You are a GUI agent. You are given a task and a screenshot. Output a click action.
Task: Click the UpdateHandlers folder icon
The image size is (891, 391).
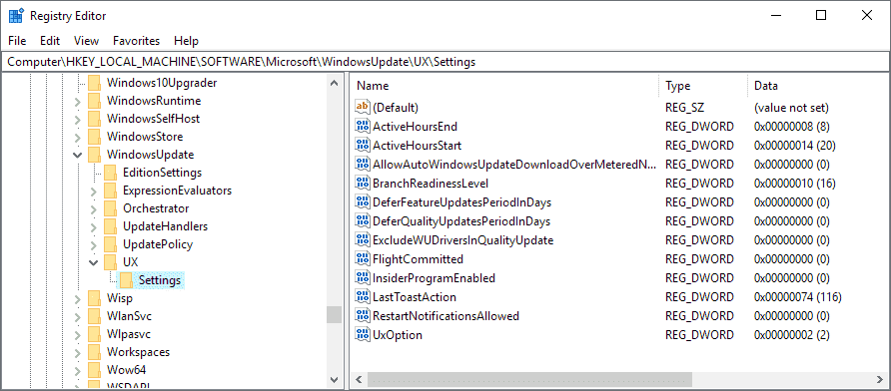coord(110,226)
